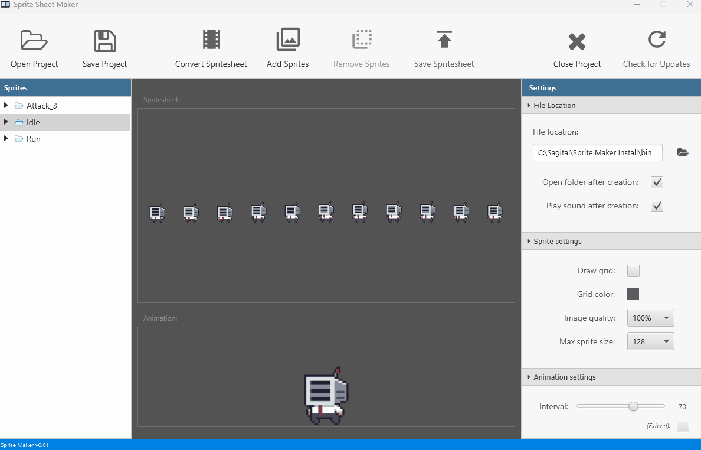Screen dimensions: 701x450
Task: Click the Save Spritesheet label
Action: (444, 64)
